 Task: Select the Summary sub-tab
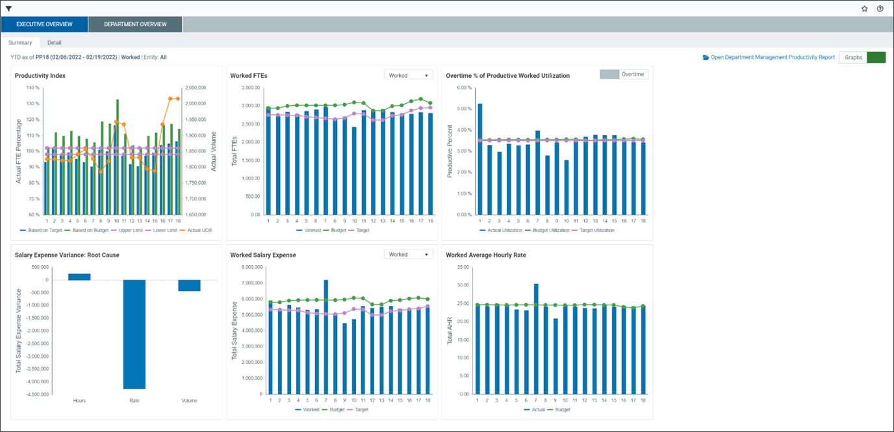(x=20, y=43)
